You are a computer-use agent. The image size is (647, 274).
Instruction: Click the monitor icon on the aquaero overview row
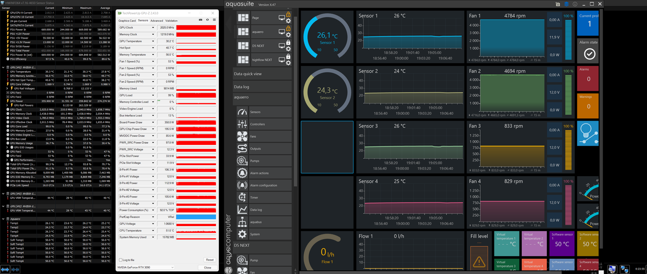pos(282,32)
